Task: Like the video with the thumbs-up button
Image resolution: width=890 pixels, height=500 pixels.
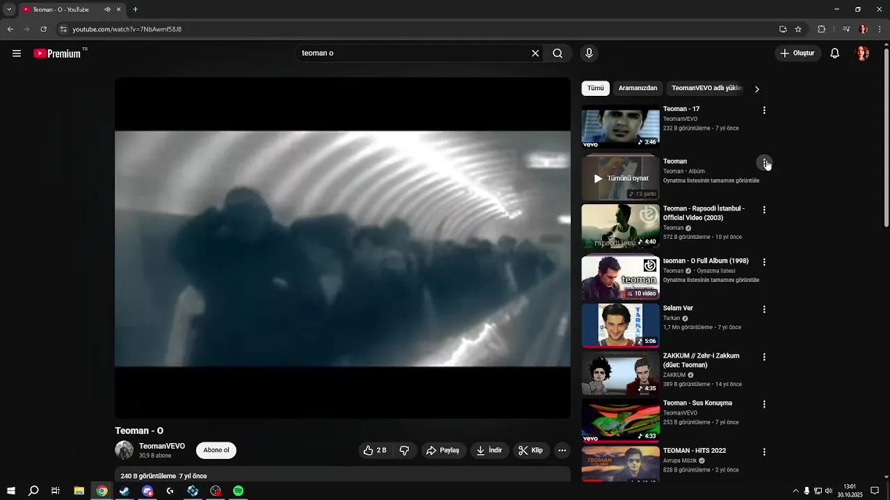Action: 375,450
